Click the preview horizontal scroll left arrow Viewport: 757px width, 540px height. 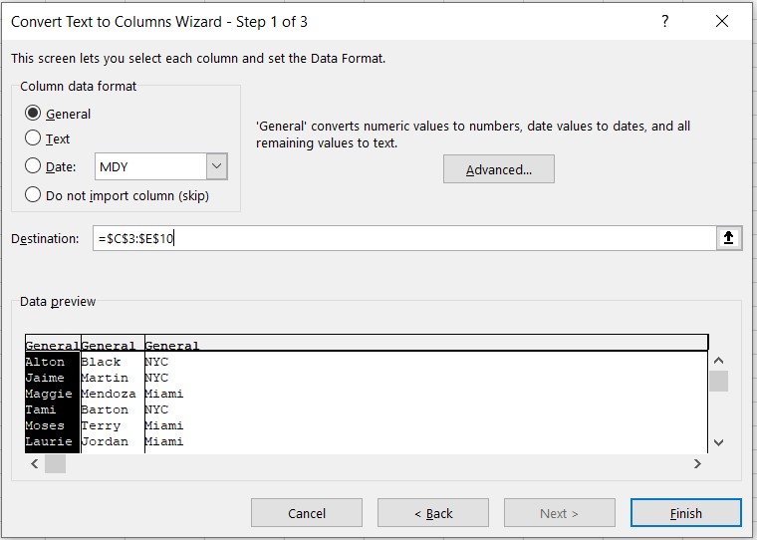click(35, 464)
